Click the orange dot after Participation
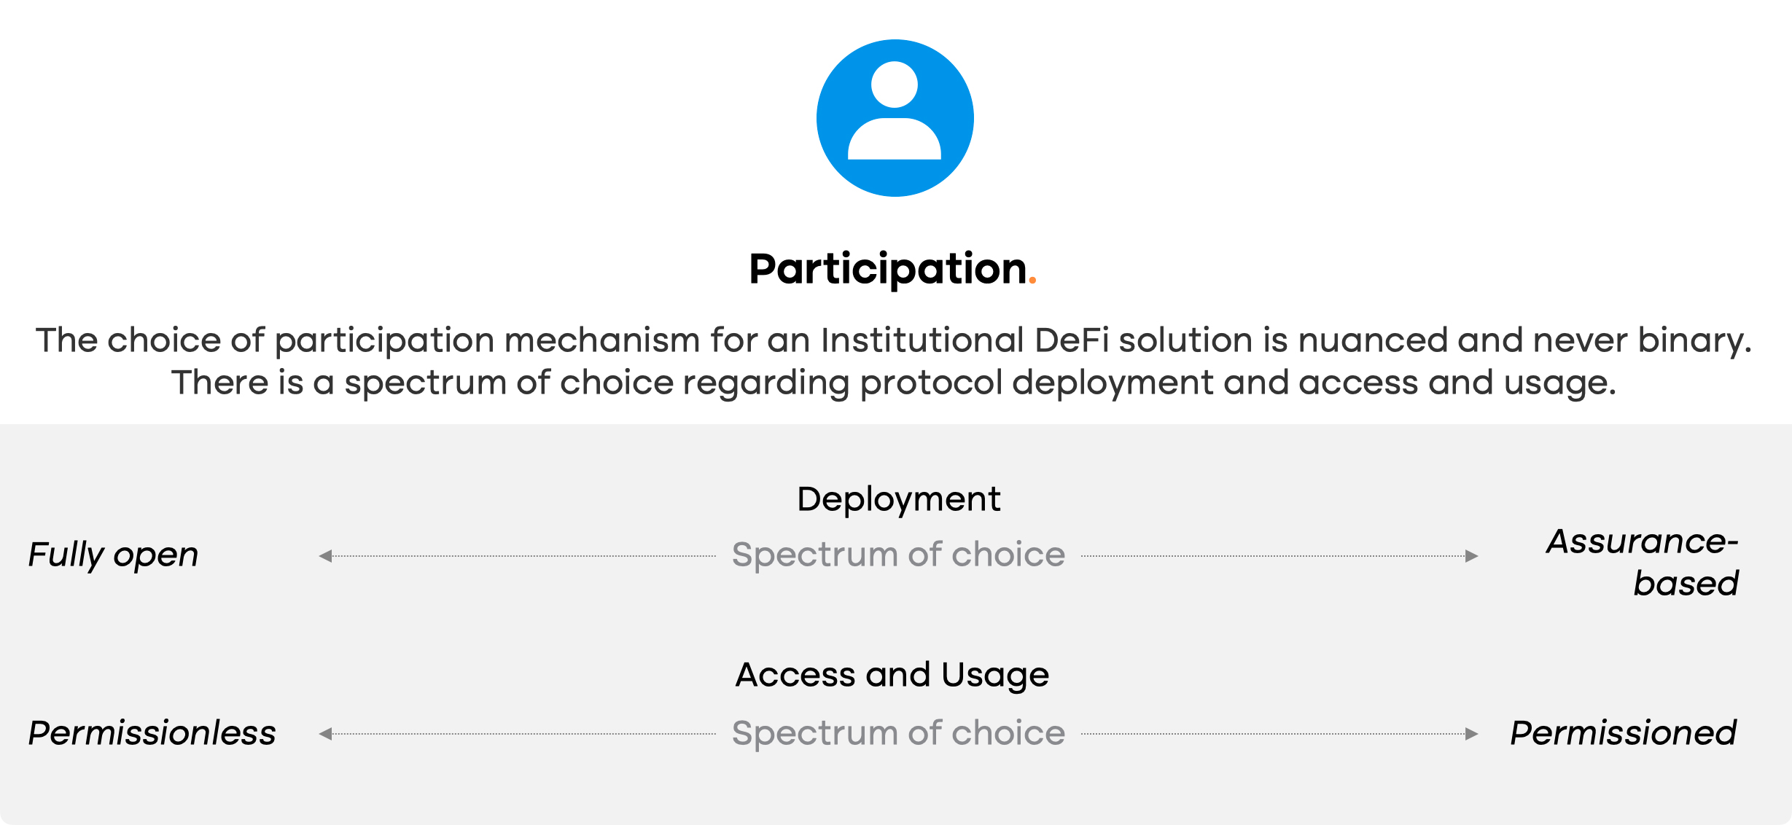 tap(1032, 280)
